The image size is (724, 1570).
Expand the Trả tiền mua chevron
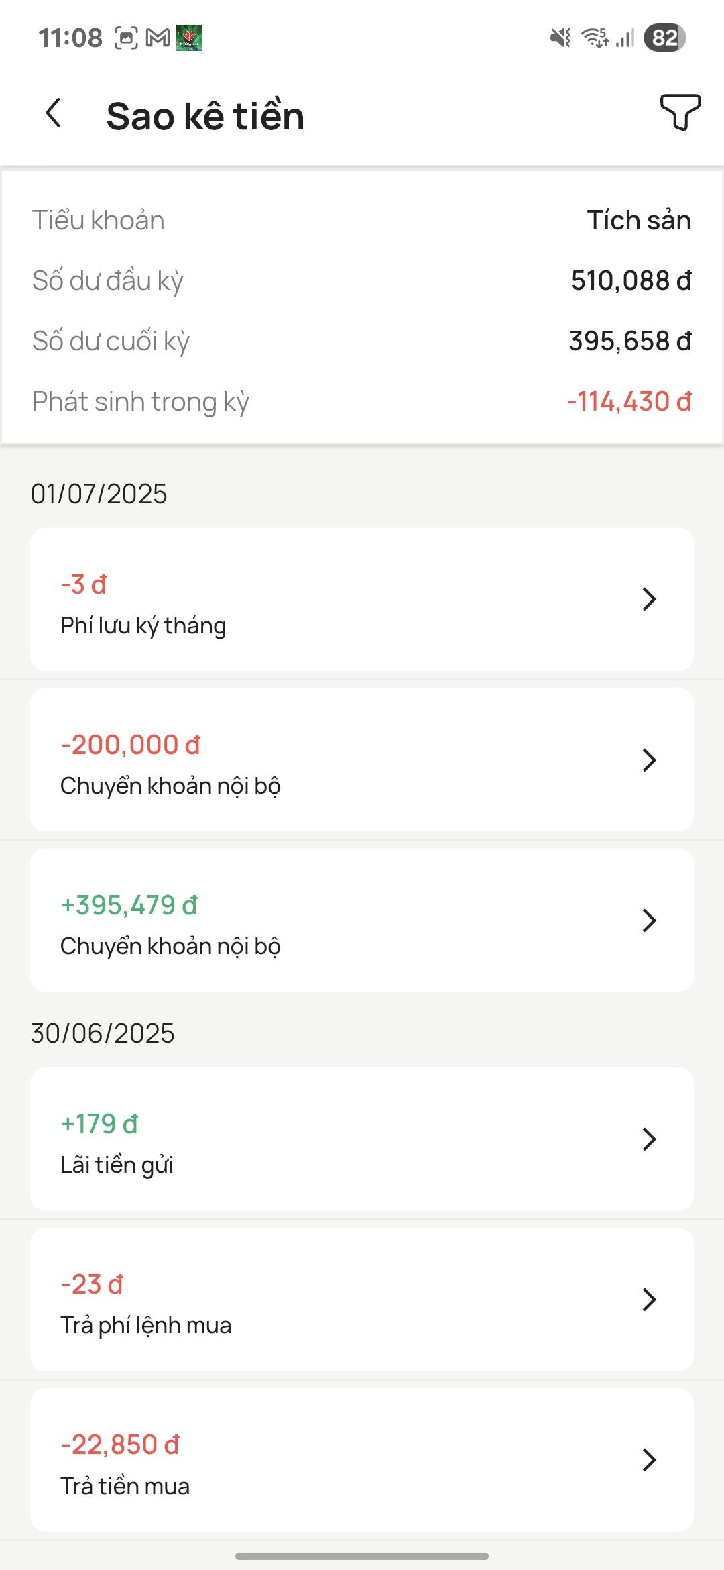click(x=648, y=1460)
